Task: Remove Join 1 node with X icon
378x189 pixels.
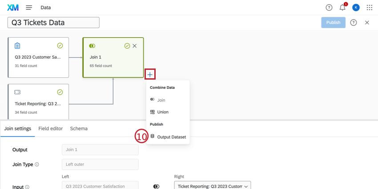Action: [x=135, y=46]
